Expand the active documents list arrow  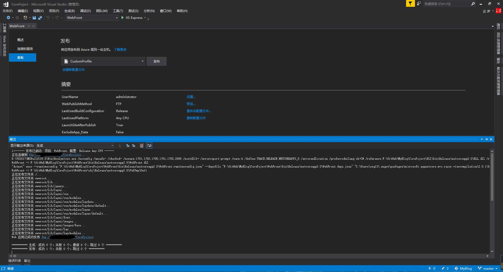pyautogui.click(x=493, y=26)
